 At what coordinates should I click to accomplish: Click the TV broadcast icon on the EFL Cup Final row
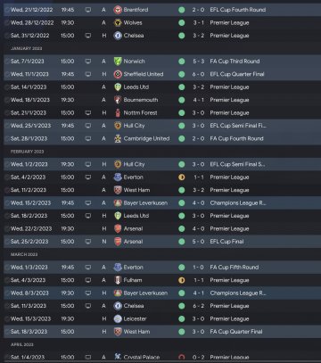click(88, 242)
